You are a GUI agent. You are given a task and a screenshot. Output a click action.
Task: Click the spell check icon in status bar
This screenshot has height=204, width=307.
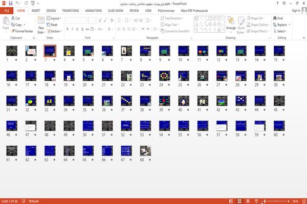(24, 201)
